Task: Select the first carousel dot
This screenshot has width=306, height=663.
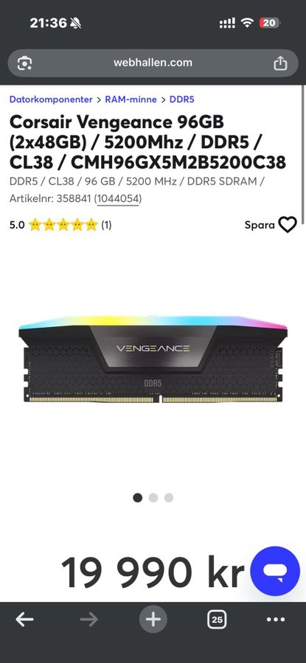Action: click(x=138, y=498)
